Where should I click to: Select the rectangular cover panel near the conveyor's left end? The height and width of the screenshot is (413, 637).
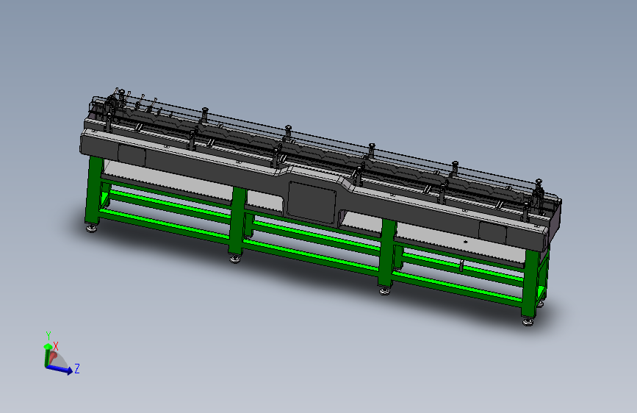click(132, 155)
